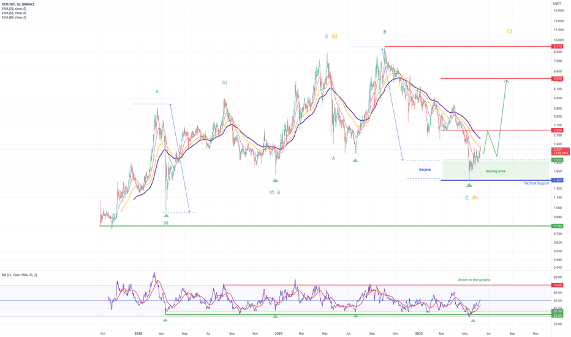This screenshot has width=571, height=337.
Task: Select the 'Buying area' annotation
Action: [495, 171]
